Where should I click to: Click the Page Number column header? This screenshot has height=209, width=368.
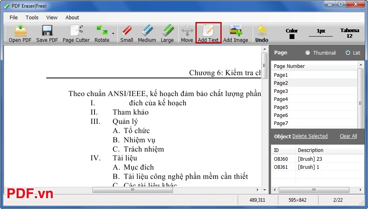click(x=314, y=66)
